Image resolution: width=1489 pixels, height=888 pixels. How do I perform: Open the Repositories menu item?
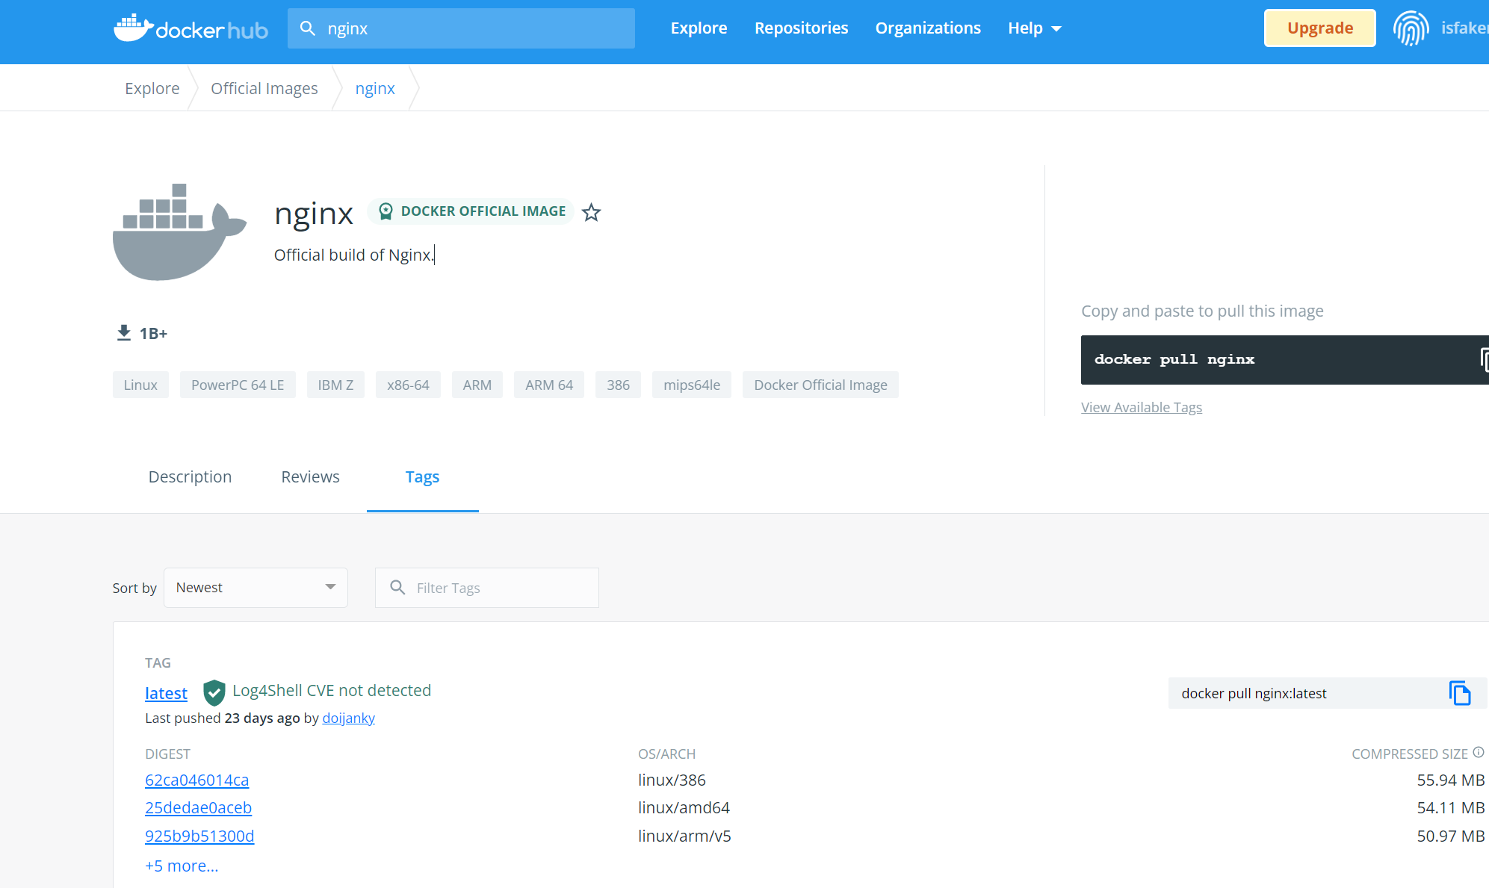[801, 28]
